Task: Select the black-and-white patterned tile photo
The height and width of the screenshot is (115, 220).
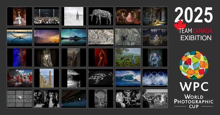Action: [x=19, y=98]
